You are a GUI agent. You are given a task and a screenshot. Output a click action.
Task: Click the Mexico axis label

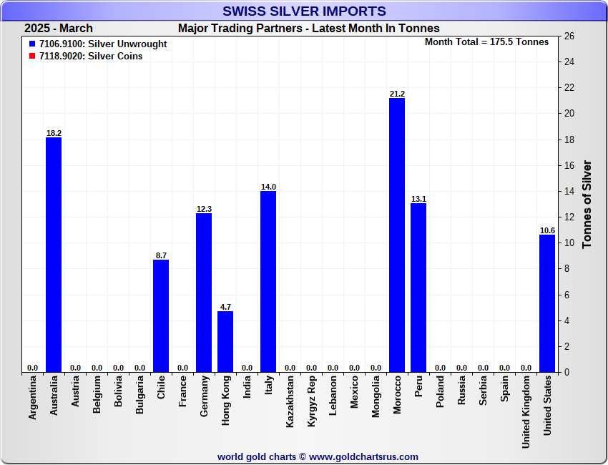pos(354,392)
